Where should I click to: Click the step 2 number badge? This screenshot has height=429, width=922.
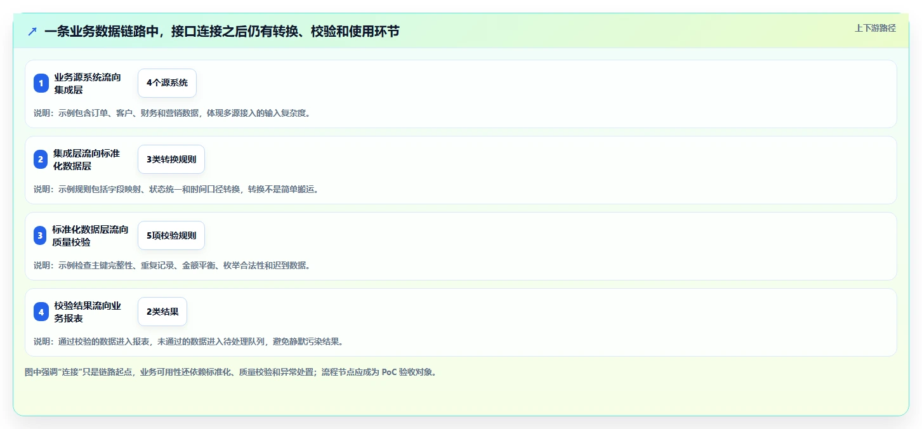[x=41, y=159]
